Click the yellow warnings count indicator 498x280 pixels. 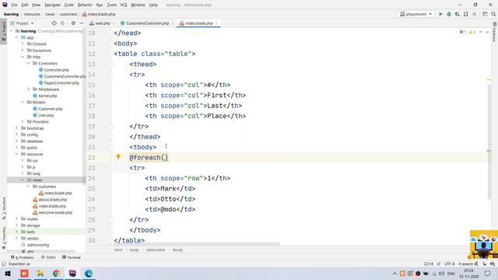tap(472, 32)
